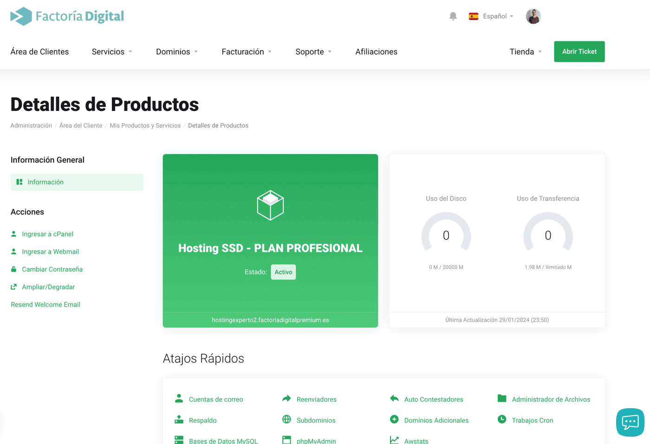
Task: Click the hosting product cube icon
Action: click(270, 205)
